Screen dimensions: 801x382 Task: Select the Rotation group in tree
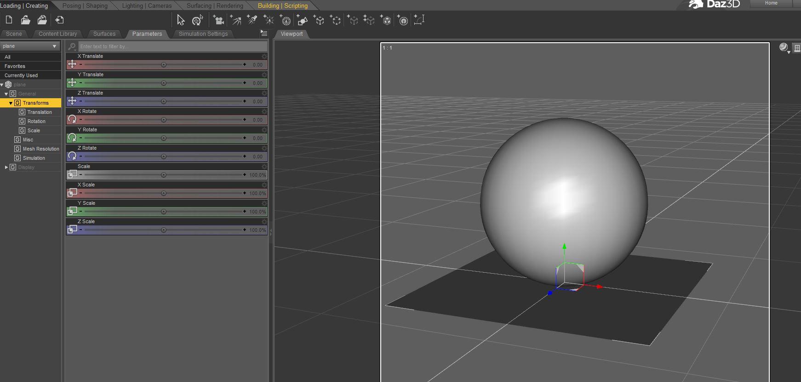(x=36, y=121)
